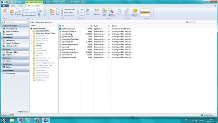This screenshot has width=218, height=123.
Task: Open the Import Files dropdown
Action: tap(67, 12)
